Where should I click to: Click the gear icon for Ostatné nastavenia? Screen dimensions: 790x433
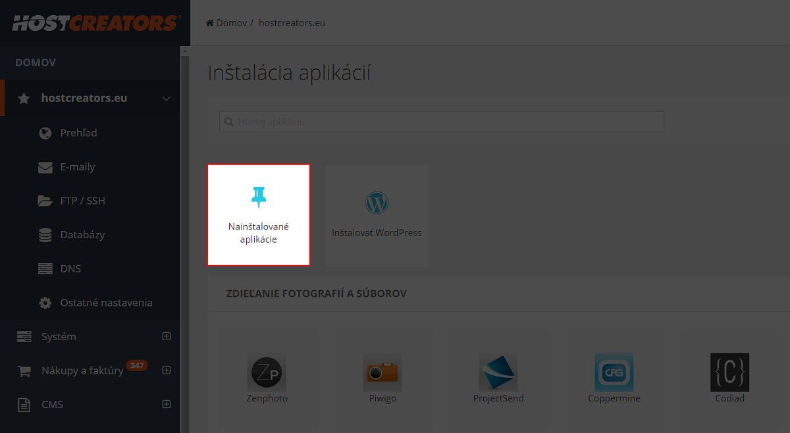[x=45, y=303]
